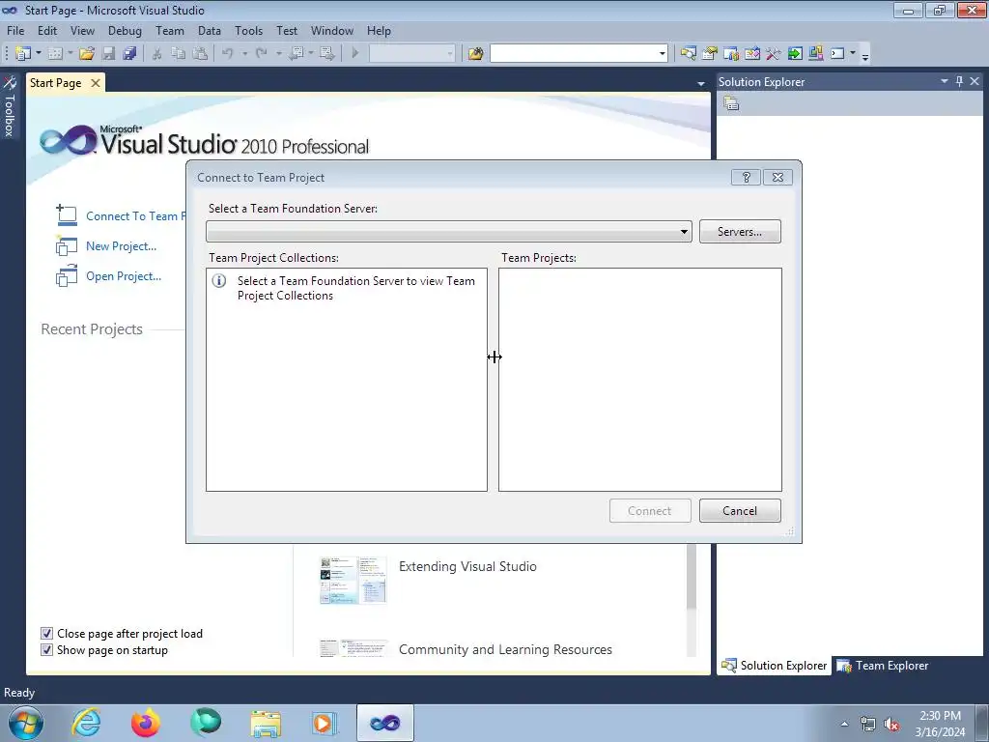Click the Solution Explorer panel's properties icon
The image size is (989, 742).
[x=731, y=103]
